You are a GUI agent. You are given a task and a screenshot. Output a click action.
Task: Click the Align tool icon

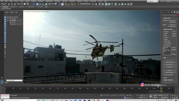tap(96, 4)
